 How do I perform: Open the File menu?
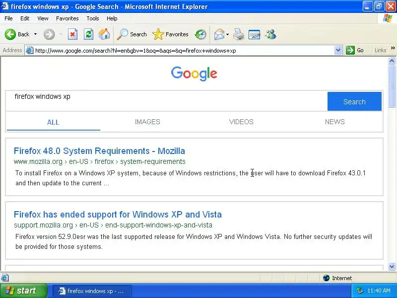[x=8, y=18]
